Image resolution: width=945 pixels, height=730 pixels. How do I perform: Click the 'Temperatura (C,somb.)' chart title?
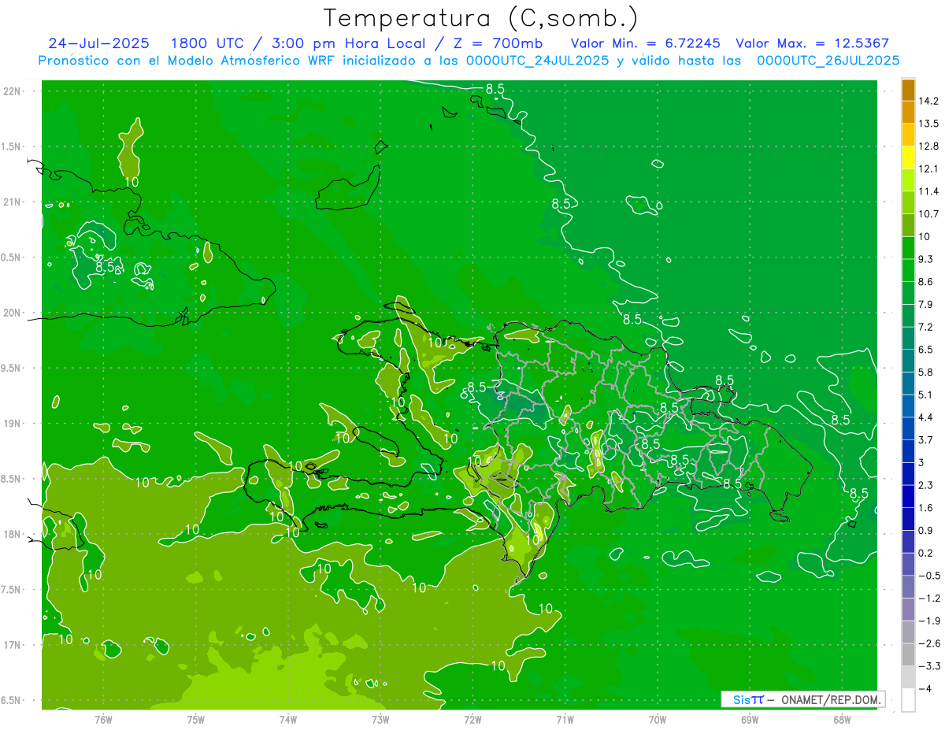click(x=481, y=17)
